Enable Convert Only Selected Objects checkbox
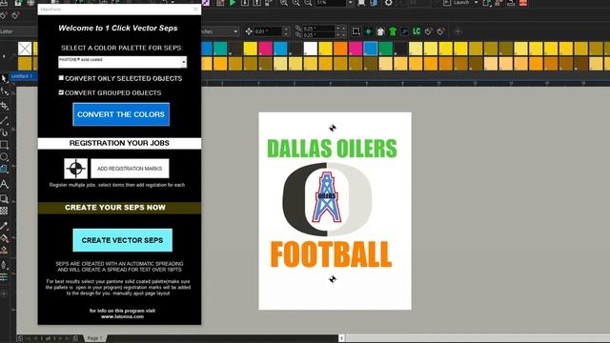The image size is (610, 343). [x=61, y=78]
